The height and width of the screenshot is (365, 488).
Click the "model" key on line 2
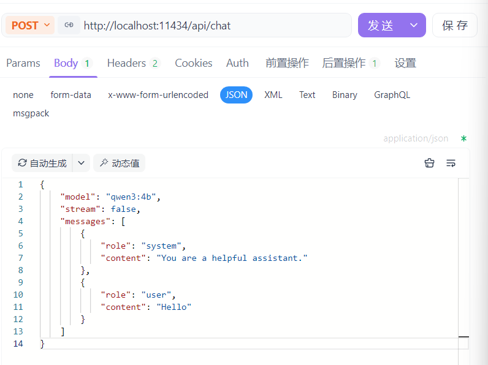coord(78,197)
